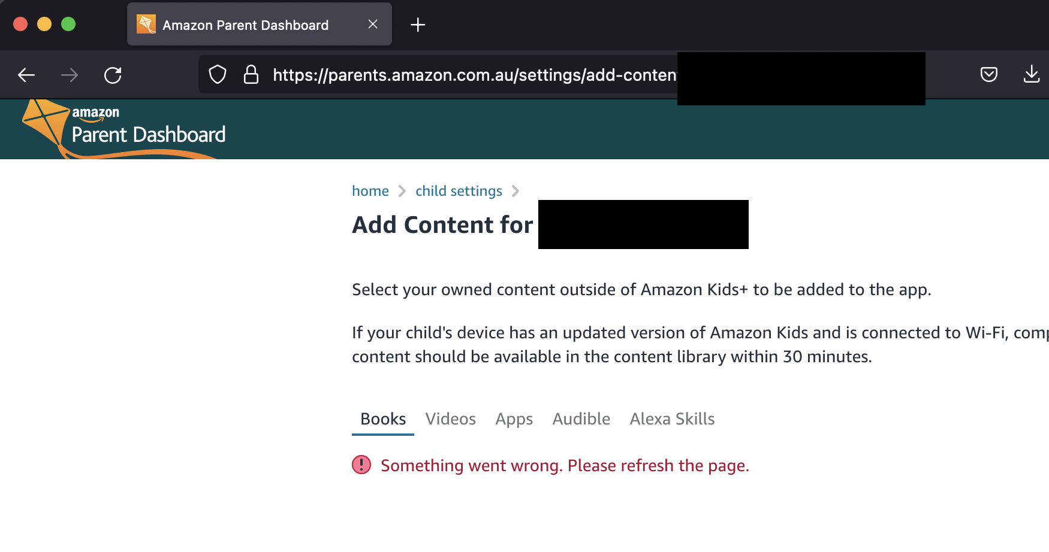This screenshot has width=1049, height=552.
Task: Open the downloads icon
Action: [x=1032, y=74]
